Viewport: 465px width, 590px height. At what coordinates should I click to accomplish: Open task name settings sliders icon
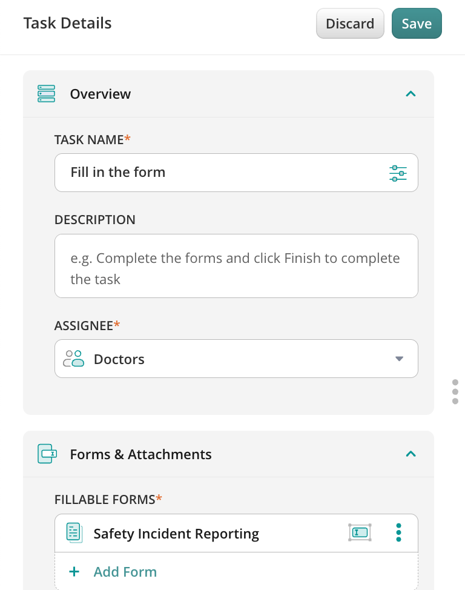coord(398,173)
